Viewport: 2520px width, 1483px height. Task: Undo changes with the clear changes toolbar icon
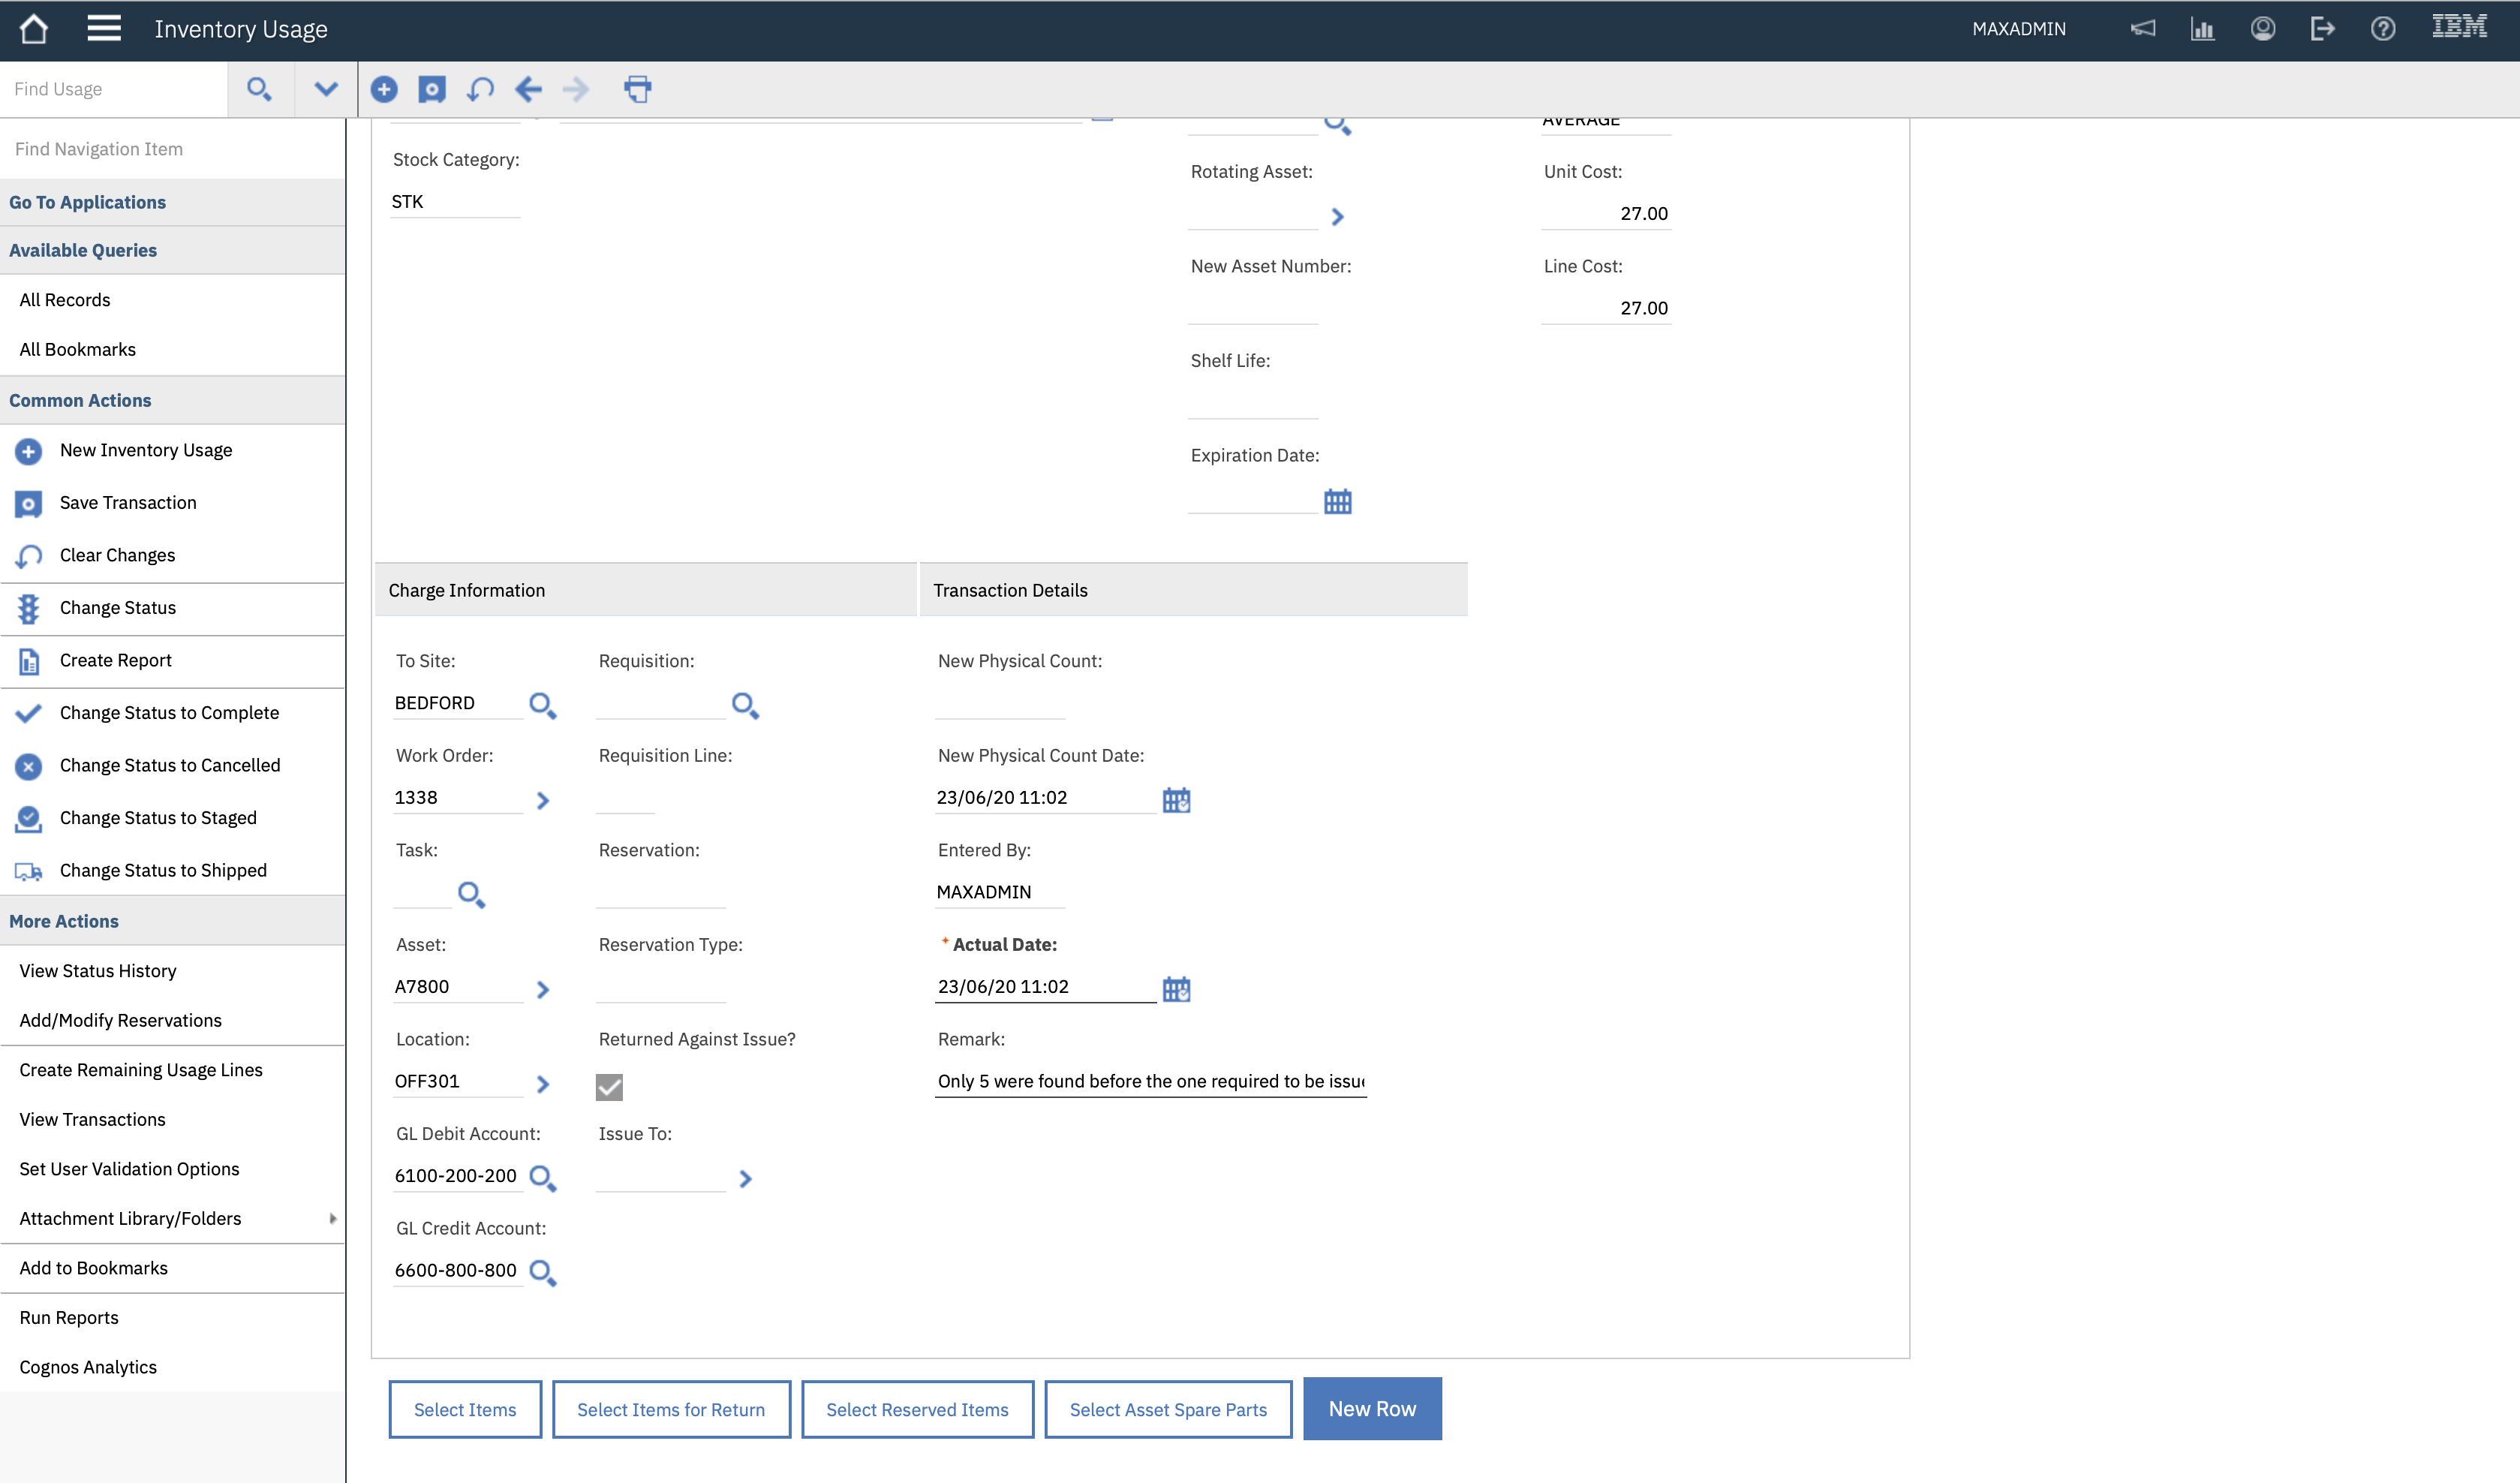click(x=480, y=89)
